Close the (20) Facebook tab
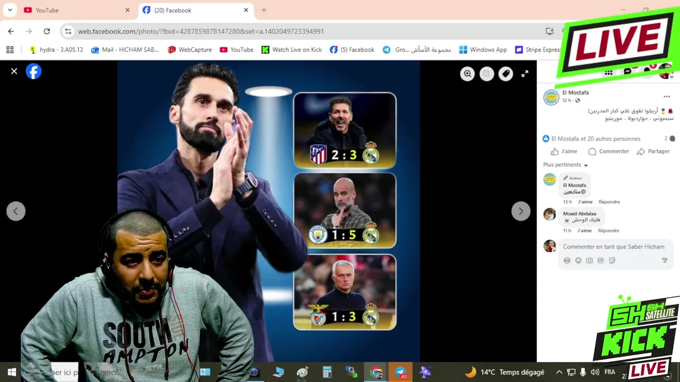This screenshot has height=382, width=680. pos(246,10)
